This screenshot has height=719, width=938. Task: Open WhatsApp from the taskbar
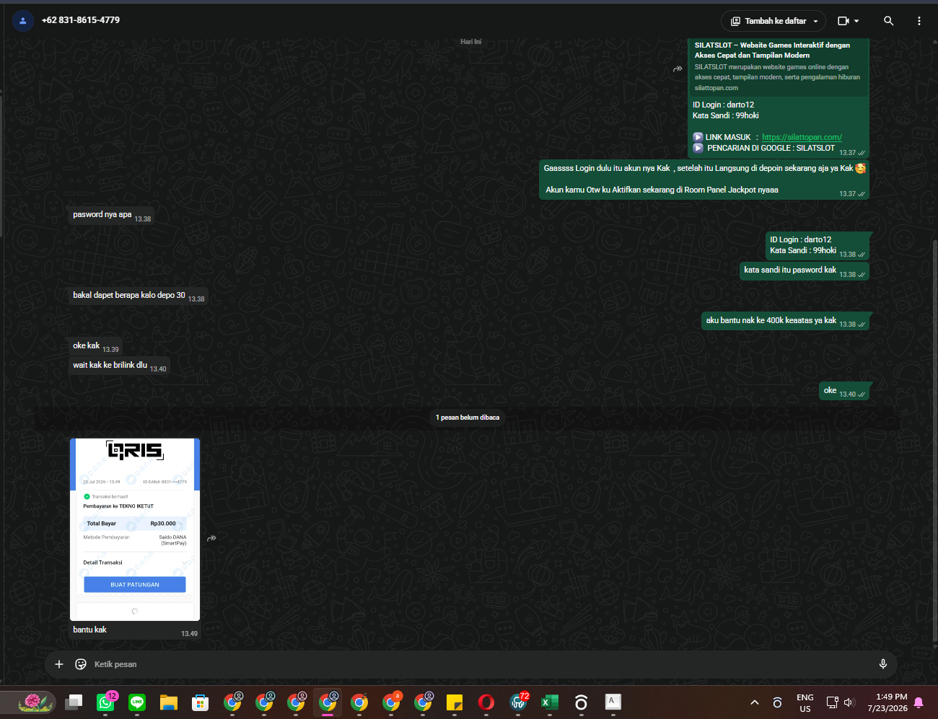pos(105,702)
